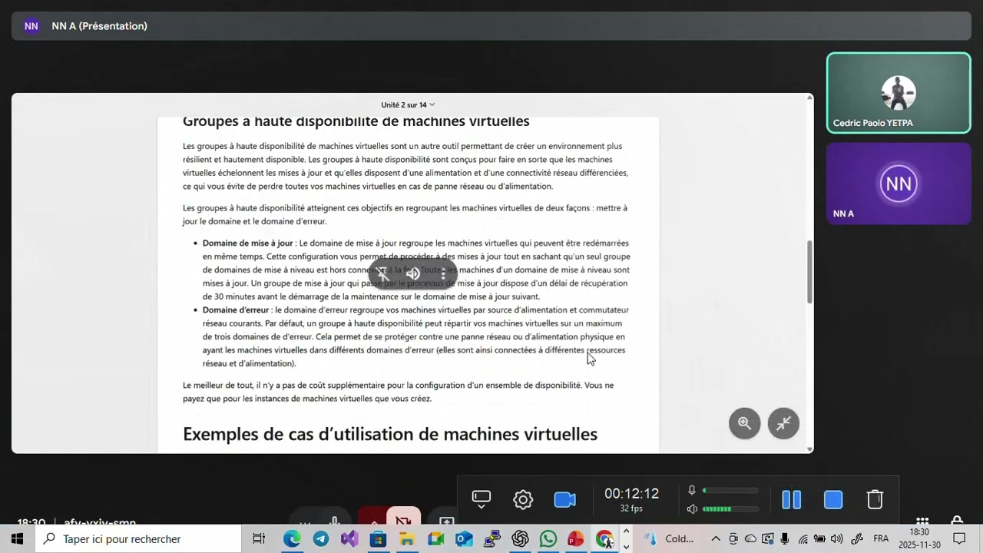Pause the screen recording
983x553 pixels.
[x=791, y=500]
